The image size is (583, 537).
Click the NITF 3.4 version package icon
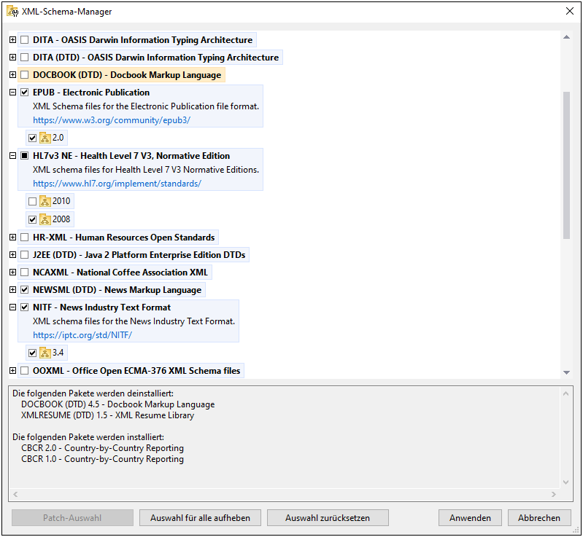click(45, 353)
